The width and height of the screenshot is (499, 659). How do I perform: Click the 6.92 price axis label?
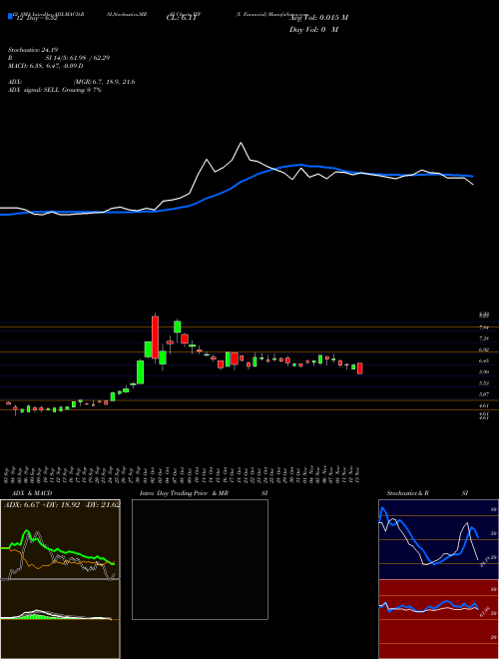click(x=484, y=349)
